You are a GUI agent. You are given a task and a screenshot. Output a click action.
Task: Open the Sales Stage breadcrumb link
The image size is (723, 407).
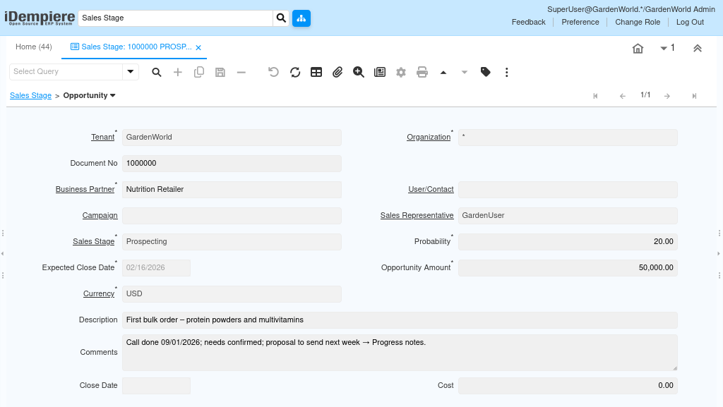(30, 95)
